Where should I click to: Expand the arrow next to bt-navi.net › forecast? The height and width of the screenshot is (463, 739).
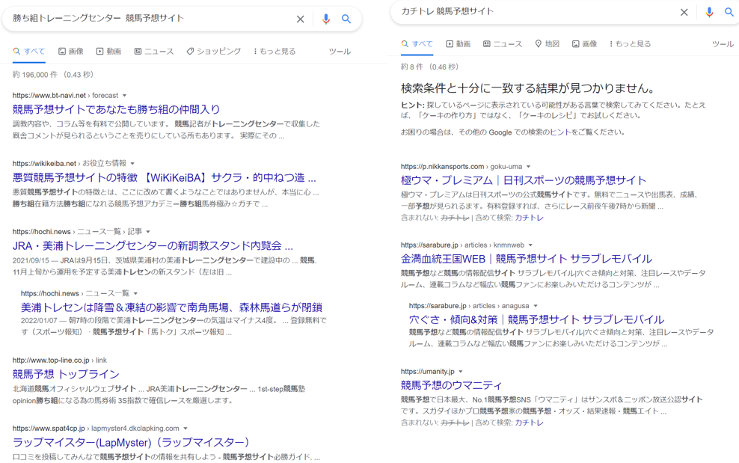coord(124,96)
